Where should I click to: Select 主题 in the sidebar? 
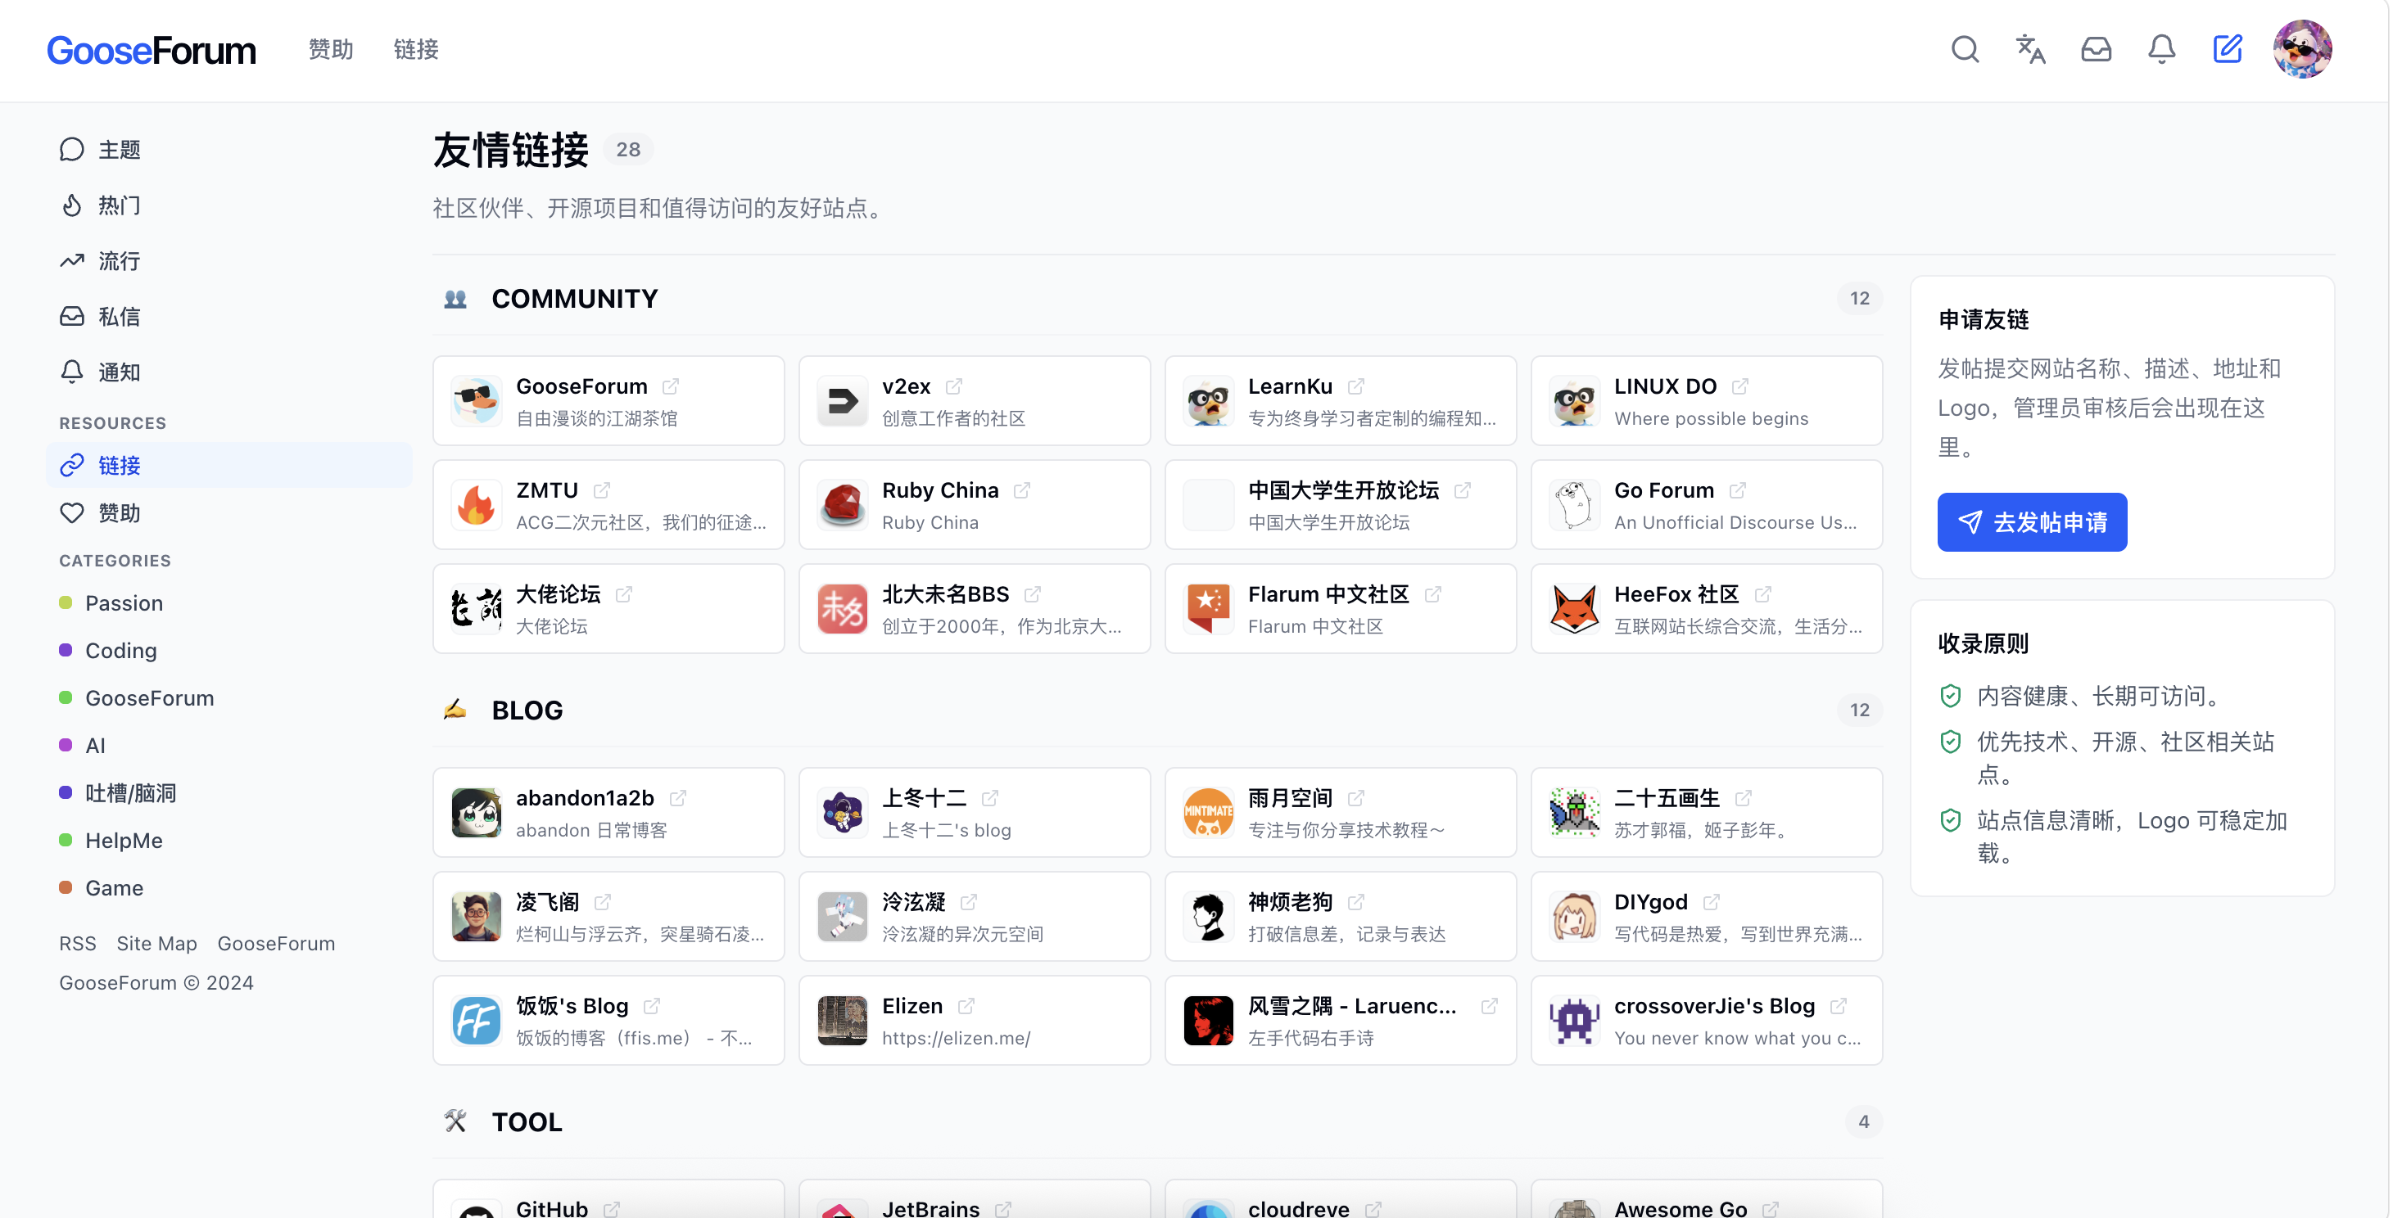click(228, 150)
